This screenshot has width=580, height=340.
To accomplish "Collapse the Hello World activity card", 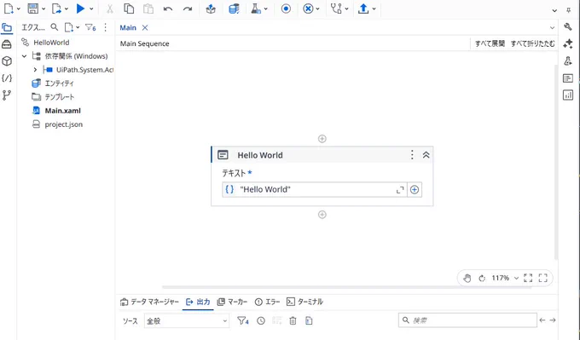I will pos(426,155).
